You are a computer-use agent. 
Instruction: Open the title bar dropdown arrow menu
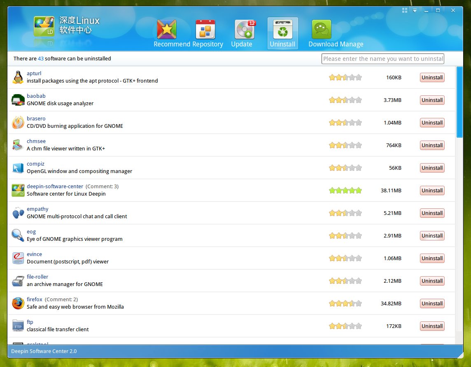point(415,11)
